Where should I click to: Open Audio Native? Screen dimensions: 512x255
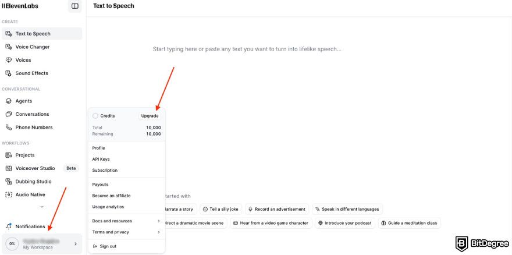pyautogui.click(x=30, y=194)
